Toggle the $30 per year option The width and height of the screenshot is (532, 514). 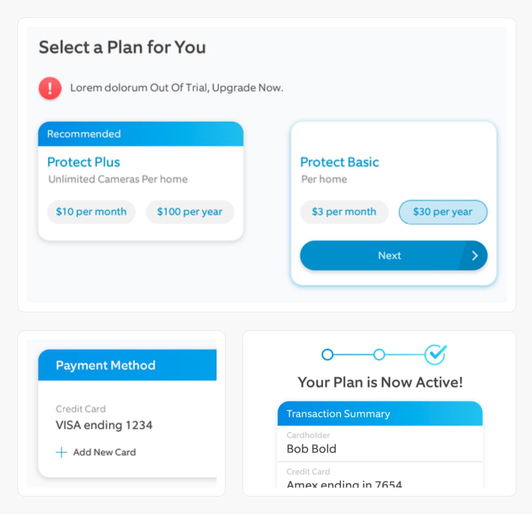click(x=443, y=212)
